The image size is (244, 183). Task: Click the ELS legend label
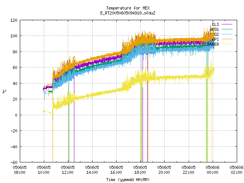coord(215,24)
